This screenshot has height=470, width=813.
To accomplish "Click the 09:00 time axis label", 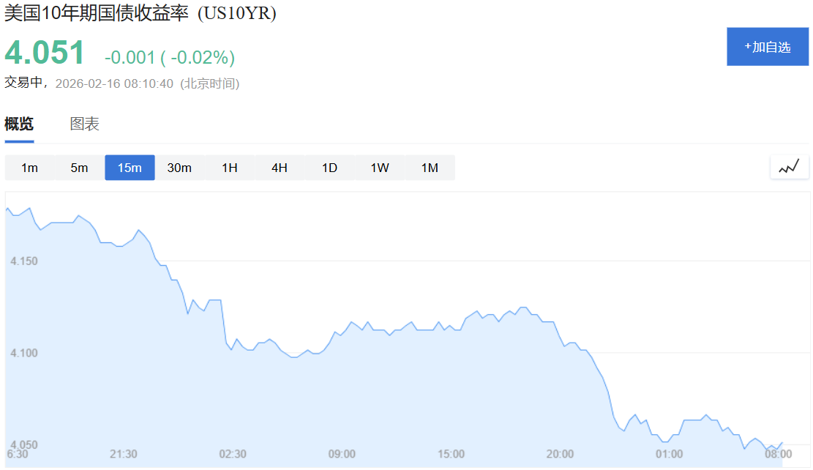I will 342,454.
